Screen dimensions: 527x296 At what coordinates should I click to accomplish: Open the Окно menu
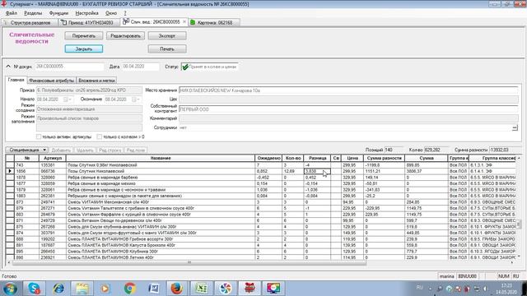(111, 13)
